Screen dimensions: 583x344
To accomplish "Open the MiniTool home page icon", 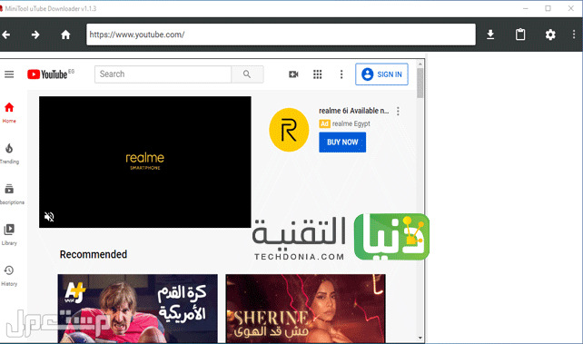I will [65, 34].
